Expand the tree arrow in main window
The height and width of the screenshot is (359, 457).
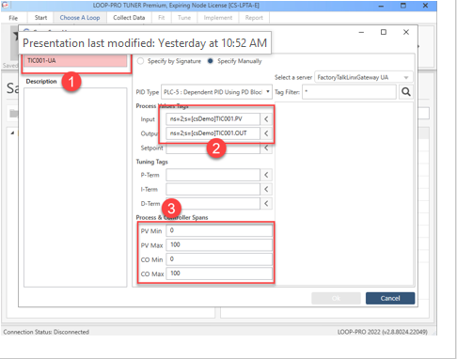pyautogui.click(x=12, y=133)
